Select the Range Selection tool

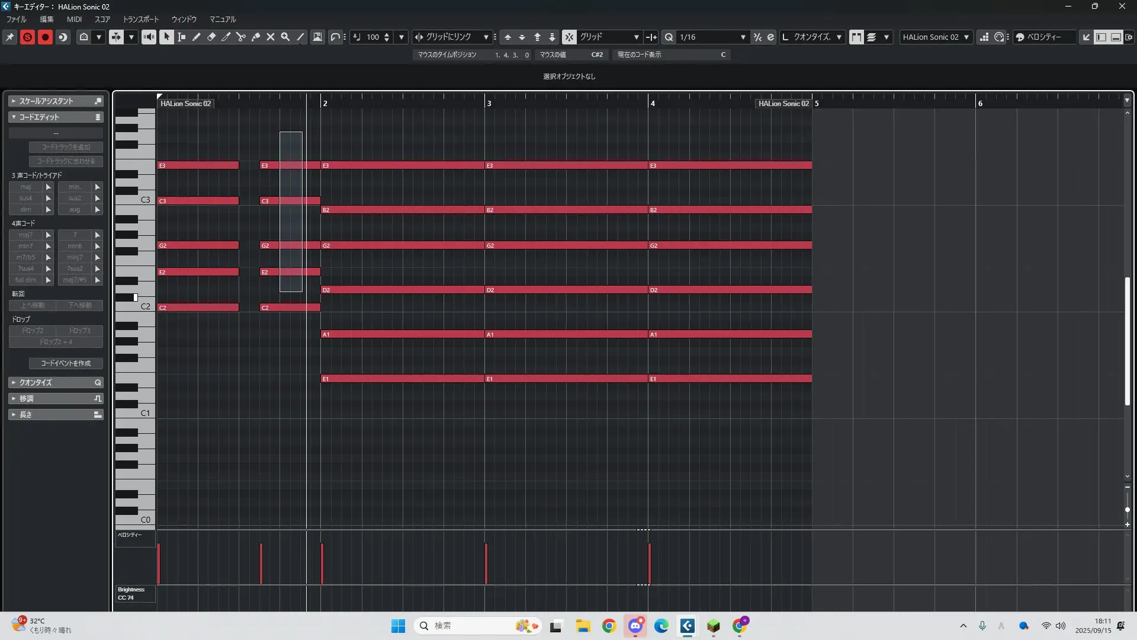coord(182,37)
